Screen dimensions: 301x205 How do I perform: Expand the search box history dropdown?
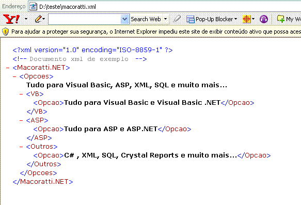pyautogui.click(x=124, y=19)
